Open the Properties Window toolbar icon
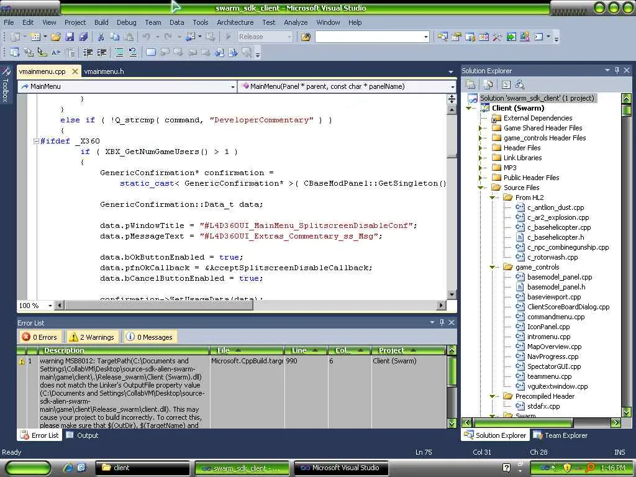The image size is (636, 477). click(457, 37)
